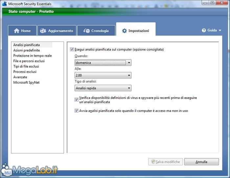Select Protezione in tempo reale
This screenshot has width=230, height=178.
(33, 56)
